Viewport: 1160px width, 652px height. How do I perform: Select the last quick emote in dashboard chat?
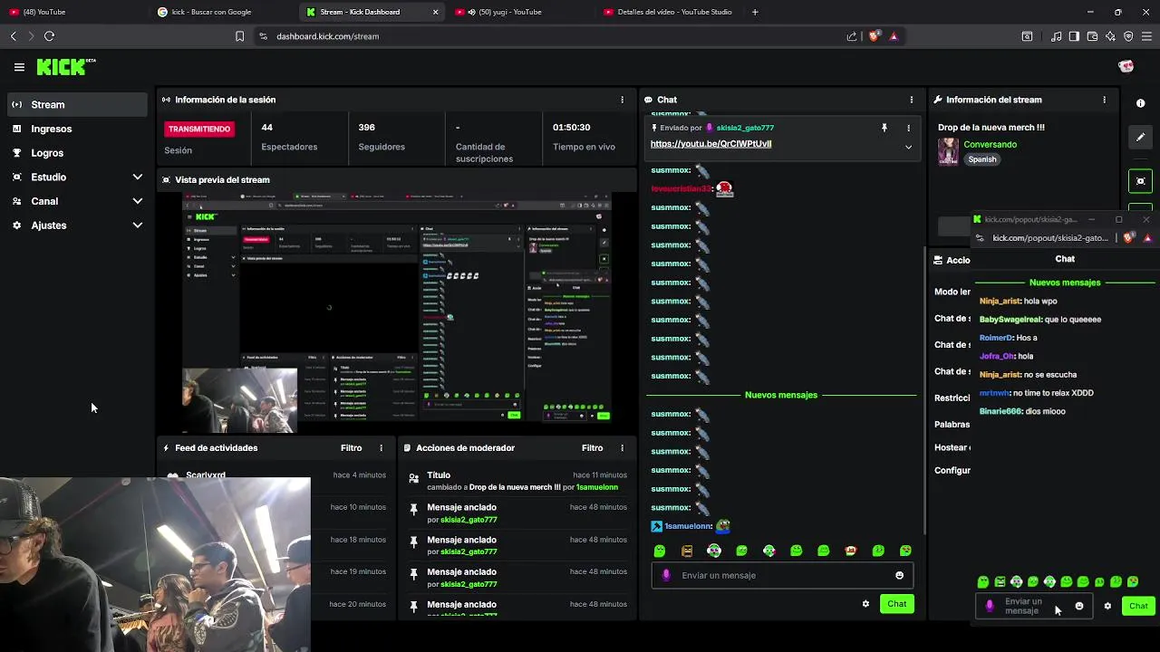click(905, 551)
